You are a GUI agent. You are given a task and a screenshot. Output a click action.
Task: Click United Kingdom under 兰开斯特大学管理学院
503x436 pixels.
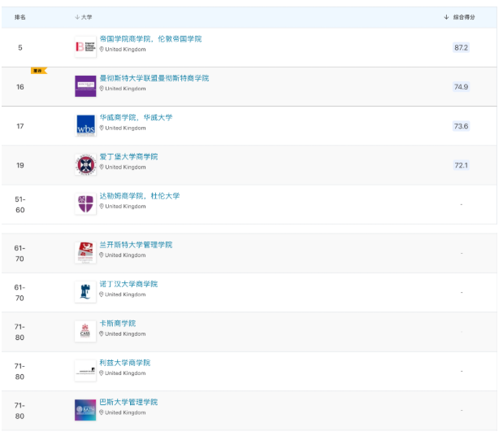[x=125, y=255]
